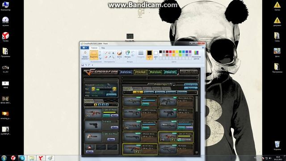
Task: Click the yellow ВСЕ filter button in image
Action: pos(138,93)
